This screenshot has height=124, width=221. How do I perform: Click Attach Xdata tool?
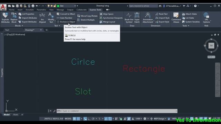(189, 14)
